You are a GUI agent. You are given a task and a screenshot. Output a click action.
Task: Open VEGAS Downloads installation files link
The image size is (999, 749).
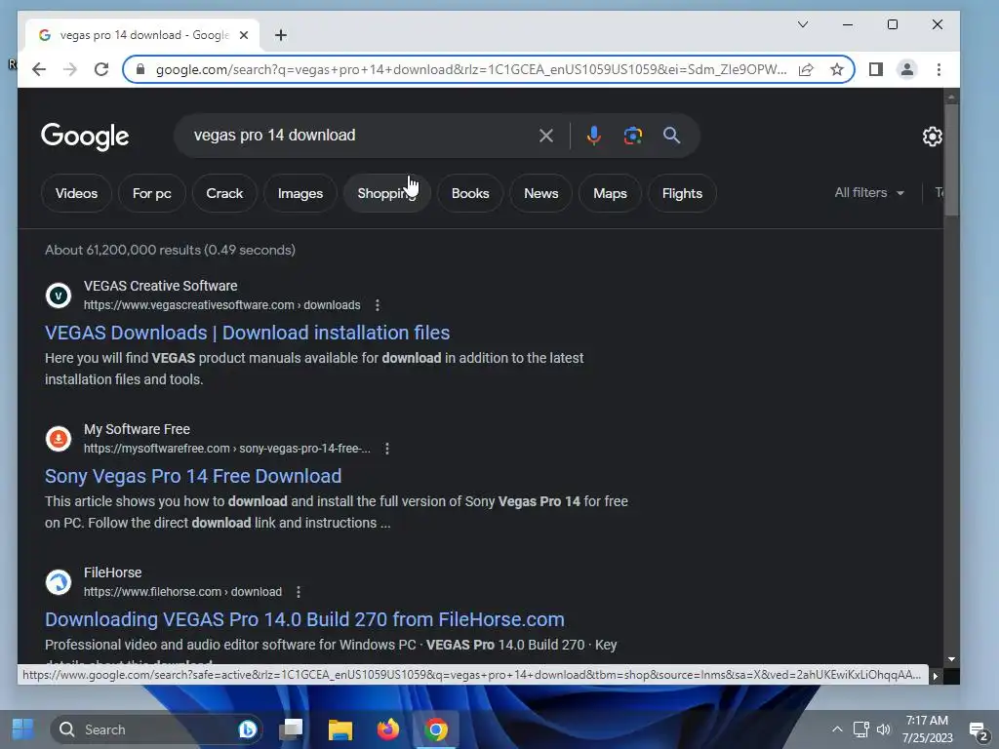point(247,333)
